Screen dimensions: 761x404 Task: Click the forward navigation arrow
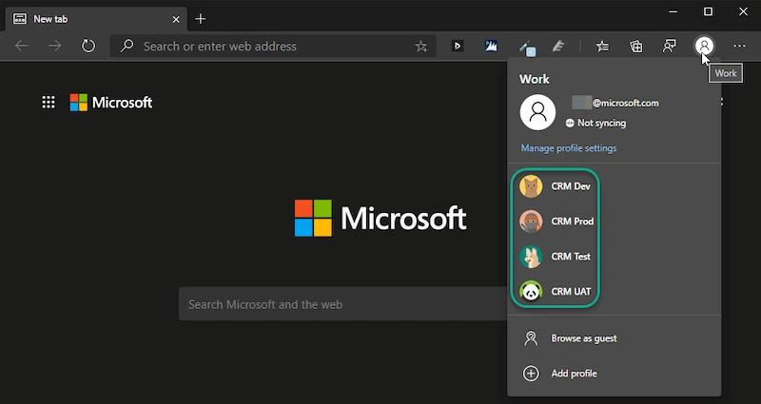click(x=55, y=46)
